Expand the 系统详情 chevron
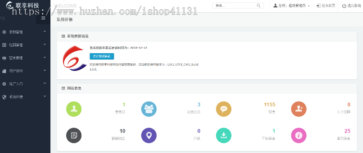The image size is (363, 153). [x=45, y=96]
